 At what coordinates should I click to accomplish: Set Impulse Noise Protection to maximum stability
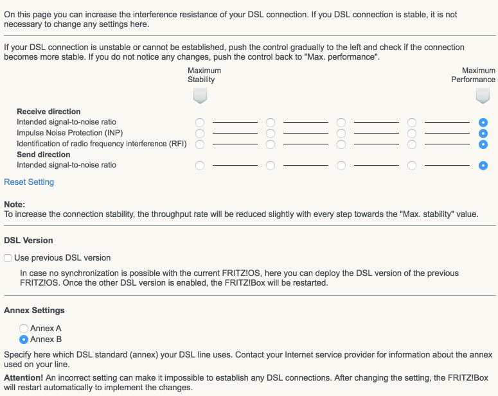(200, 133)
